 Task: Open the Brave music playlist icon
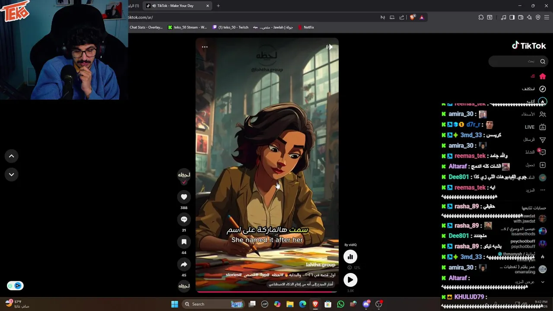(x=503, y=17)
